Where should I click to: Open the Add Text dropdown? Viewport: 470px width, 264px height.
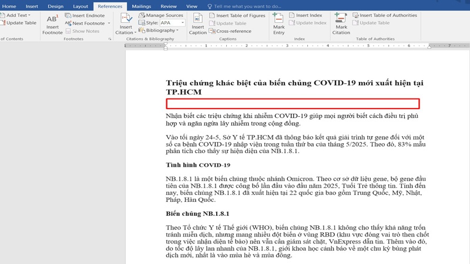(29, 16)
